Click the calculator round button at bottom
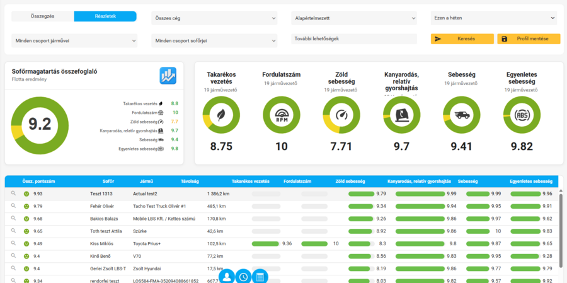567x283 pixels. coord(260,277)
